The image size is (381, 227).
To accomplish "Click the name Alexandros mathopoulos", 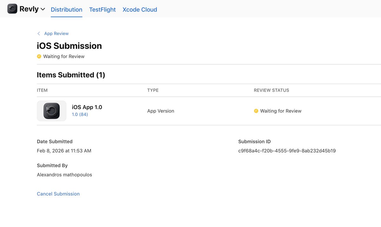I will [x=64, y=175].
